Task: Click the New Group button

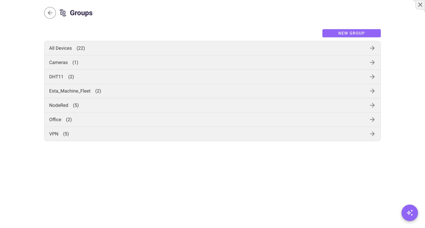Action: (x=351, y=33)
